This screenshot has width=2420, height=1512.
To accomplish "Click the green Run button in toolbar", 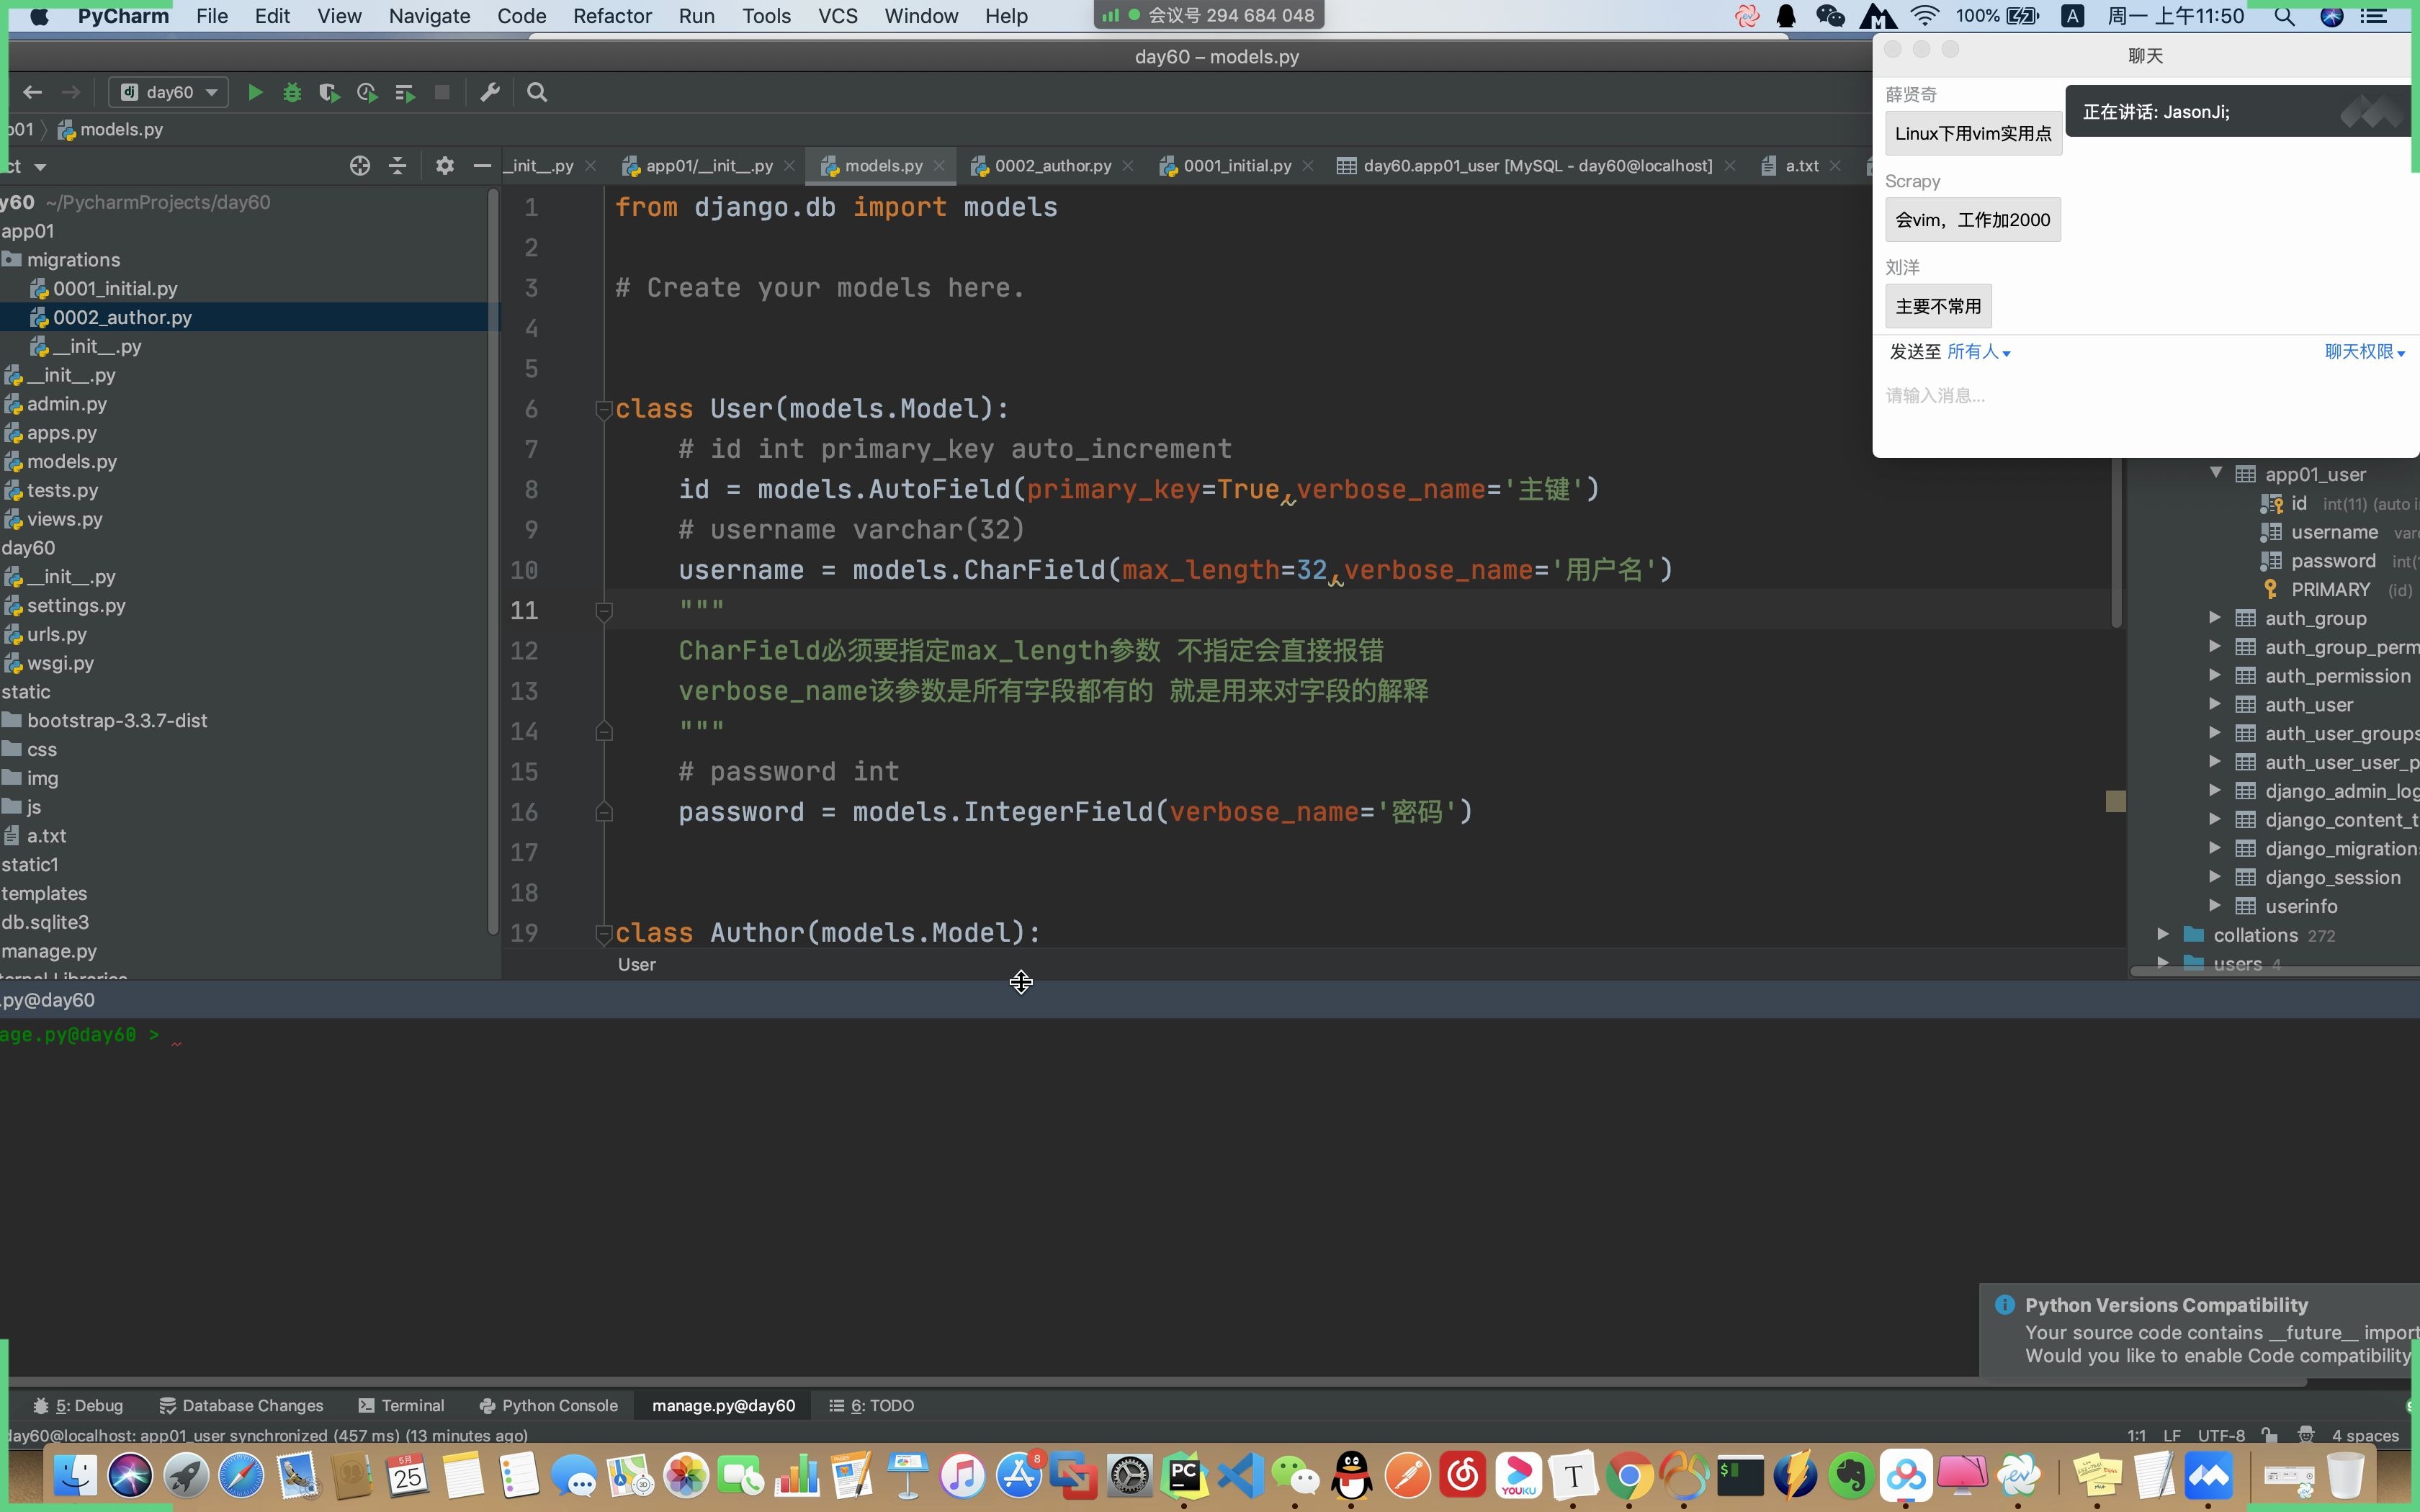I will coord(255,92).
